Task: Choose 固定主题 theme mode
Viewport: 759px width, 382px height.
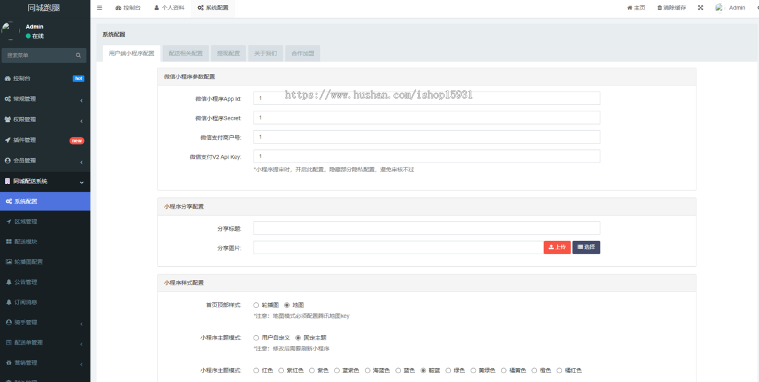Action: click(298, 338)
